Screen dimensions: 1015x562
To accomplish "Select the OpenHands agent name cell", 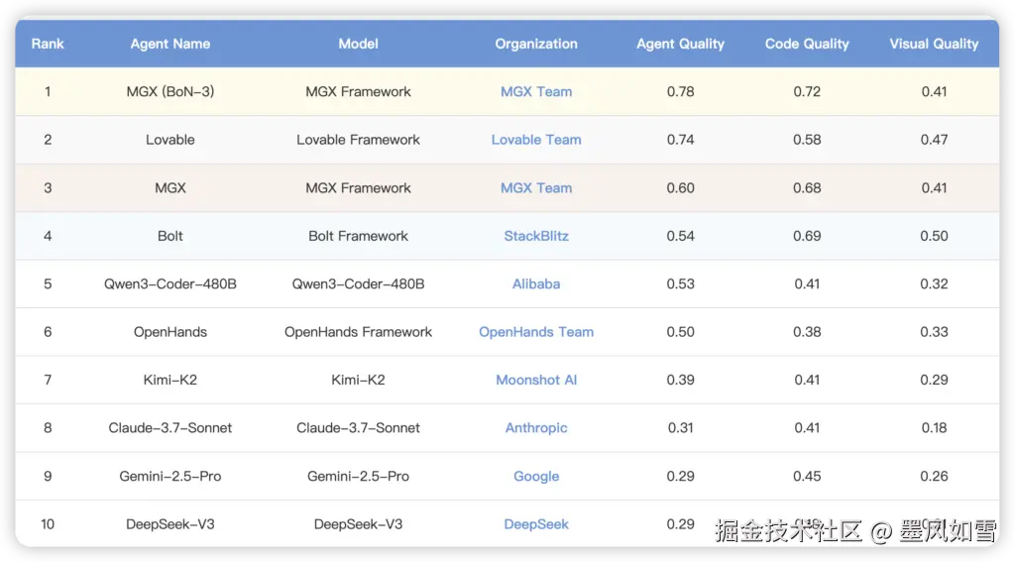I will [x=170, y=331].
